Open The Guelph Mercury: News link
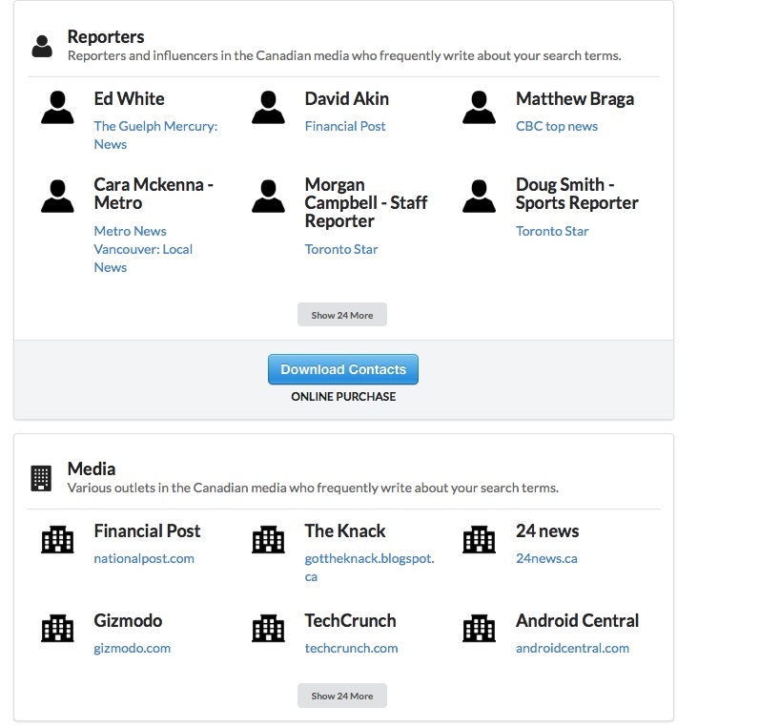Image resolution: width=759 pixels, height=728 pixels. (x=155, y=135)
